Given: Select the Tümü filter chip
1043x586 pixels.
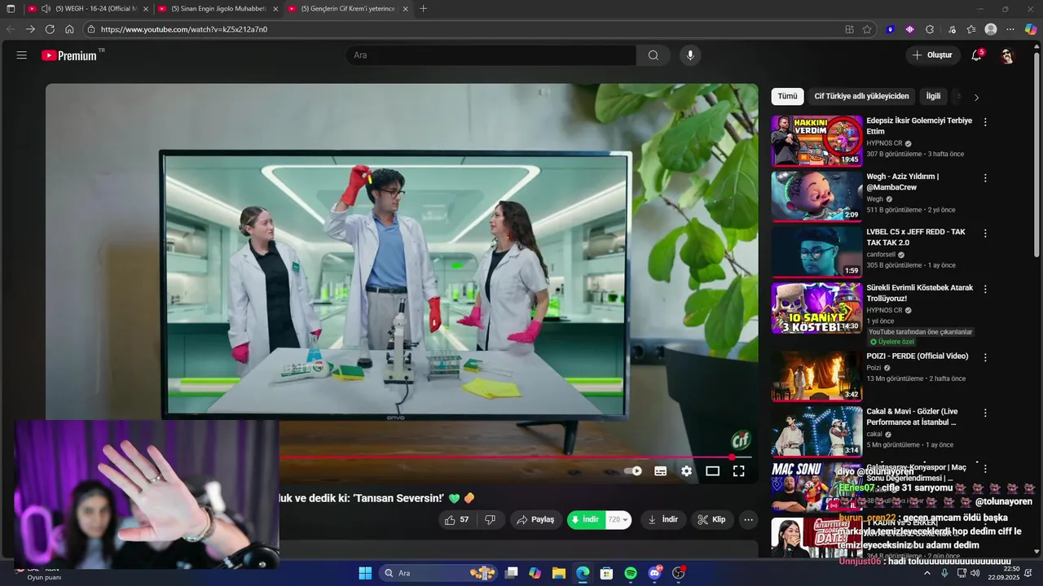Looking at the screenshot, I should click(787, 96).
